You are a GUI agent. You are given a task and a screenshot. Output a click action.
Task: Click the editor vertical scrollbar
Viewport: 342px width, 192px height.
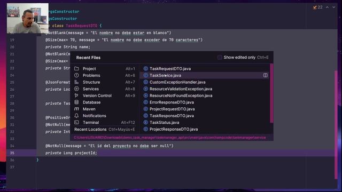point(336,125)
